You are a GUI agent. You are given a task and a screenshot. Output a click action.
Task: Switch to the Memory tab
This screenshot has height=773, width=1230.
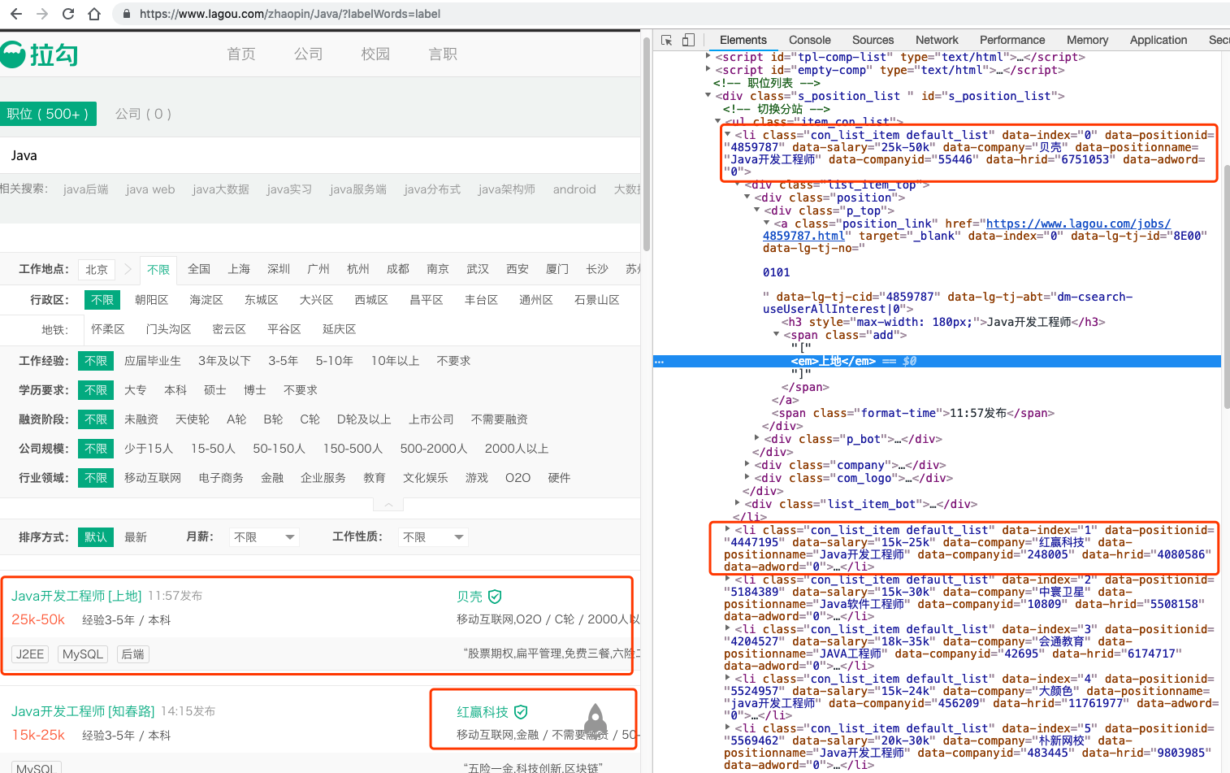point(1087,40)
